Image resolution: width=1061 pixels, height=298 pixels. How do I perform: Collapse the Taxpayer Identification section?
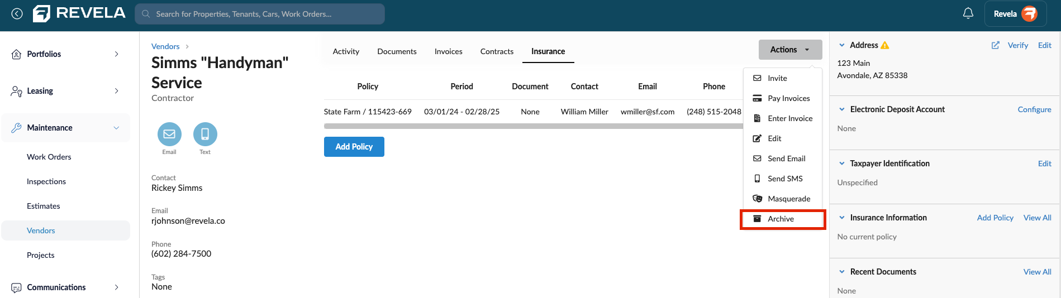[842, 164]
